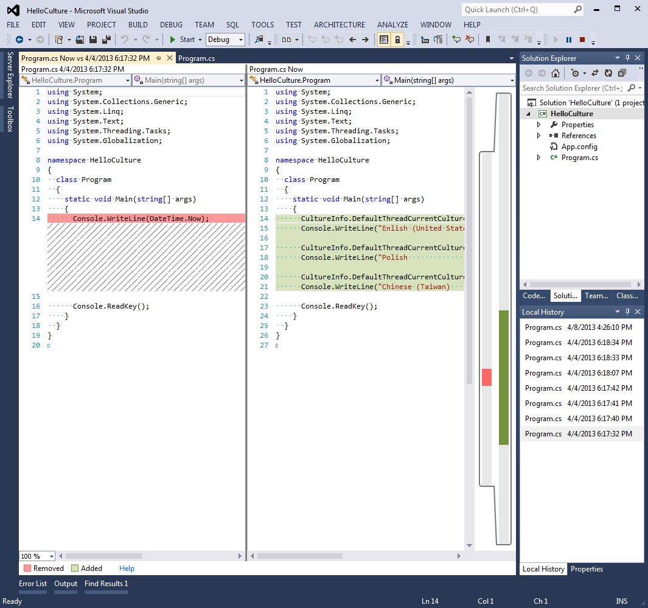Refresh the Solution Explorer tree

click(x=608, y=73)
